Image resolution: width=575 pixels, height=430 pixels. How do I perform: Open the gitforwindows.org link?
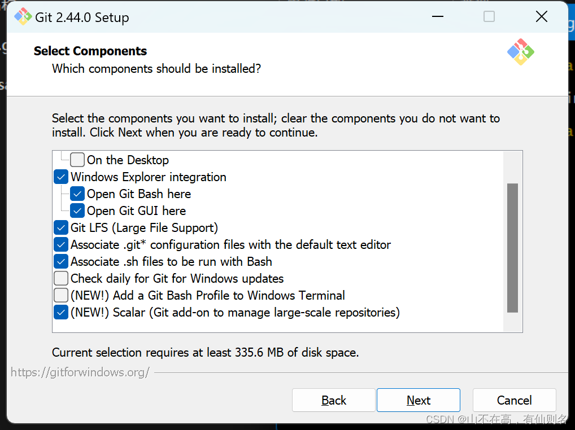coord(80,372)
